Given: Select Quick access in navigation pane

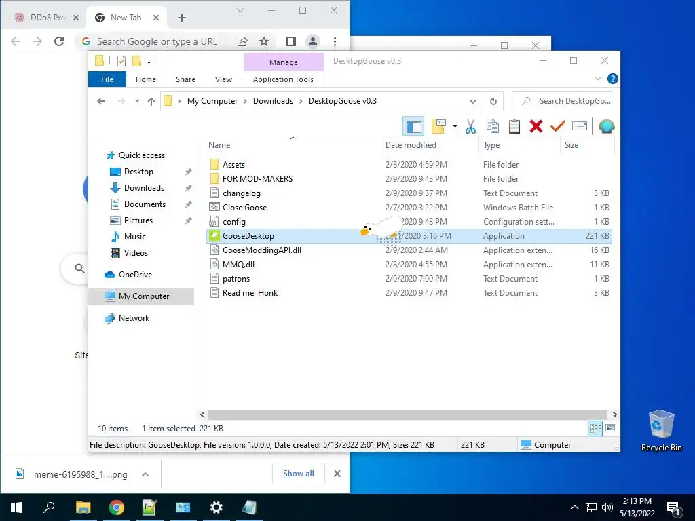Looking at the screenshot, I should click(x=141, y=155).
